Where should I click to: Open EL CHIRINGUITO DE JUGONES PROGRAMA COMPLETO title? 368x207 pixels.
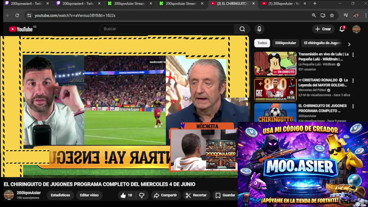323,108
